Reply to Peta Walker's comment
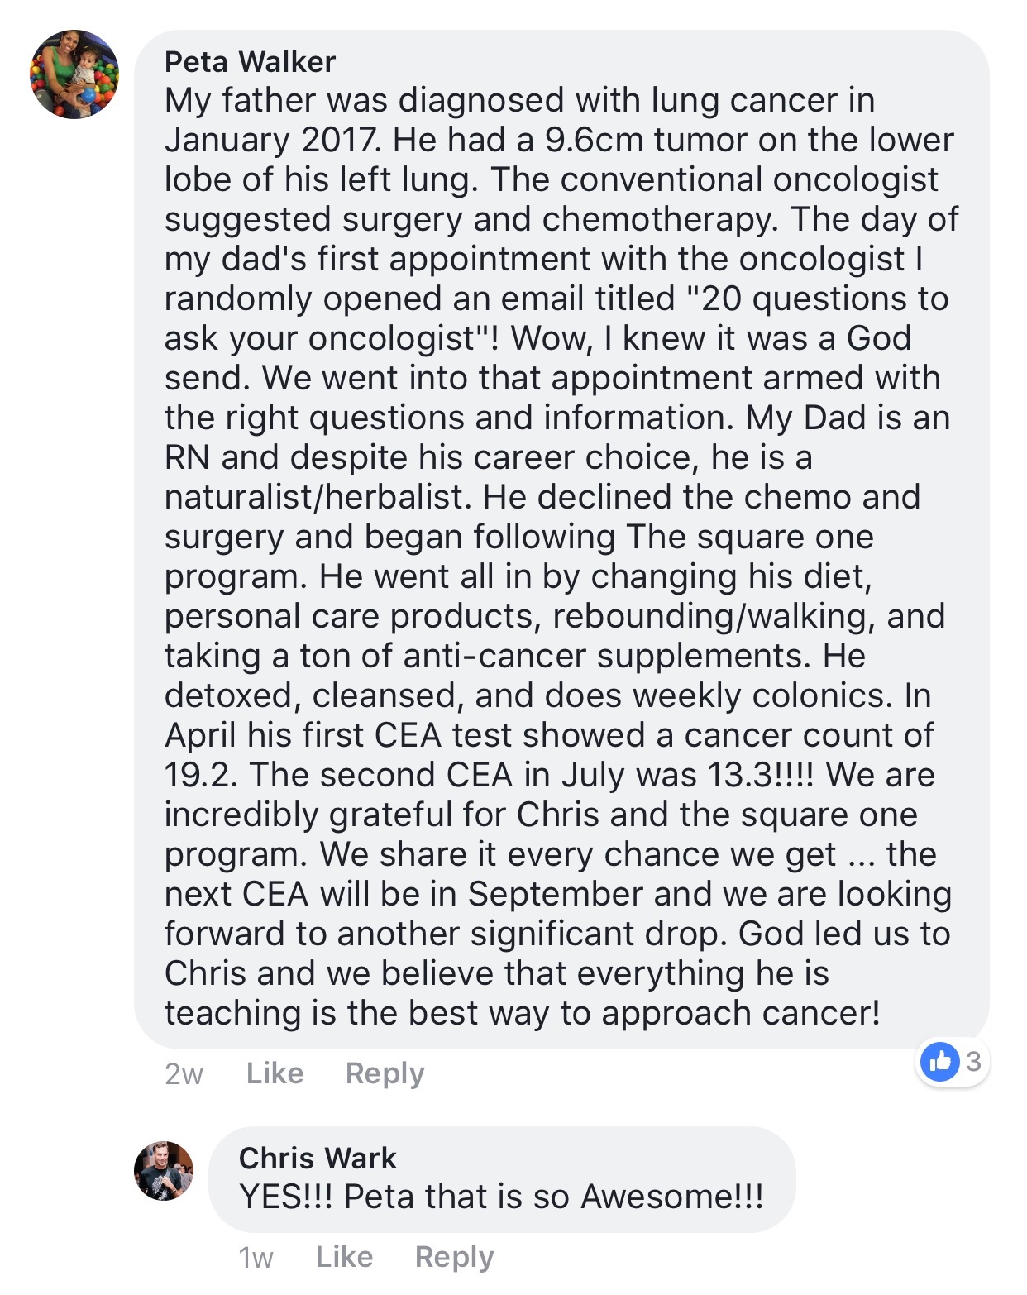Screen dimensions: 1027x1295 click(385, 1073)
